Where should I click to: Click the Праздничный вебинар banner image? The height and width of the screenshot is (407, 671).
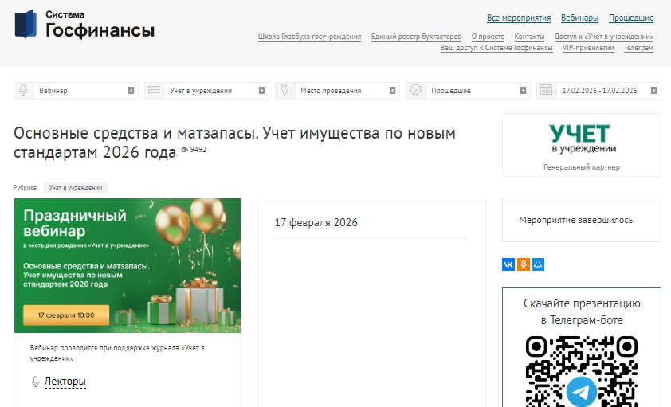click(128, 265)
